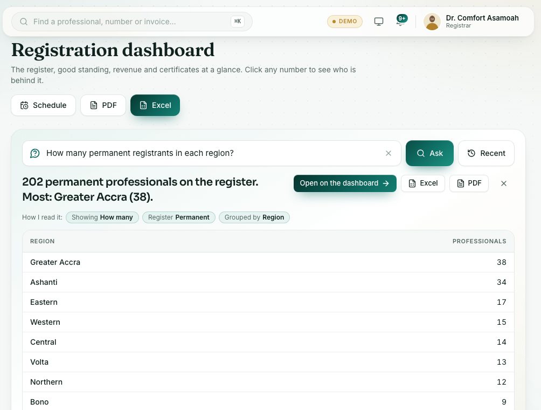Screen dimensions: 541x410
Task: Click Dr. Comfort Asamoah's avatar
Action: [x=432, y=22]
